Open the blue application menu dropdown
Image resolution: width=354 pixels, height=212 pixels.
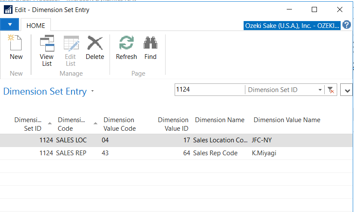(9, 25)
